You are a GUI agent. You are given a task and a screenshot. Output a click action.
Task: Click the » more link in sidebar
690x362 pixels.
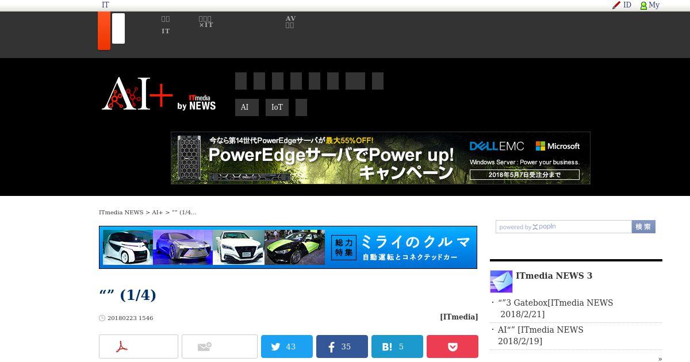(x=660, y=359)
